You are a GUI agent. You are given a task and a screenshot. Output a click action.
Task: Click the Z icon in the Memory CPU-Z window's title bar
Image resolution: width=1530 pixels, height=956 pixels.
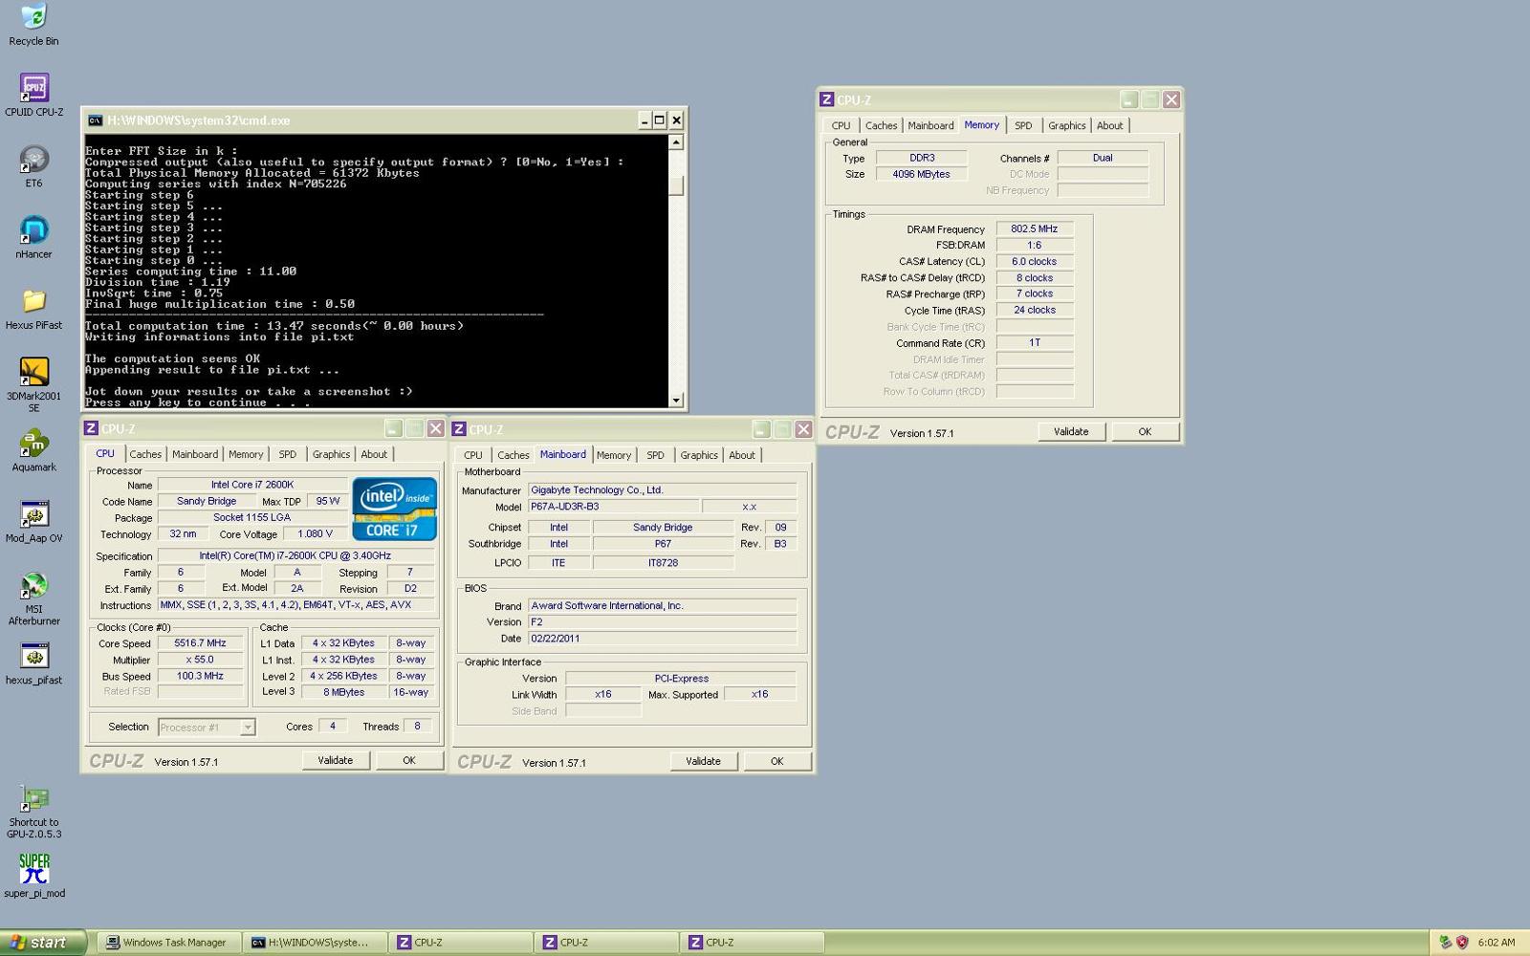[x=827, y=99]
